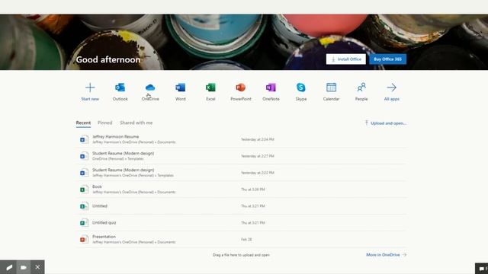Open Student Resume modified Yesterday at 2:22 PM
Screen dimensions: 488x274
tap(242, 173)
